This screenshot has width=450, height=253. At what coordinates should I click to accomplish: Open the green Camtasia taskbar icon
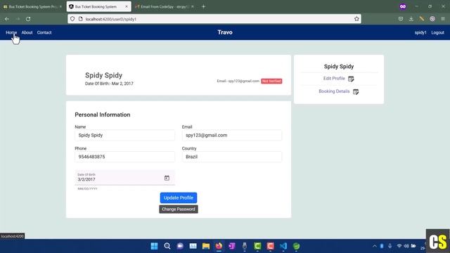257,246
